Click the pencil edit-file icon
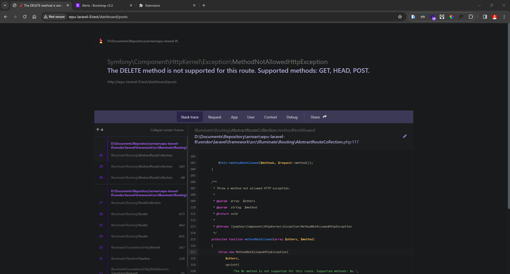Viewport: 510px width, 274px height. (x=404, y=136)
